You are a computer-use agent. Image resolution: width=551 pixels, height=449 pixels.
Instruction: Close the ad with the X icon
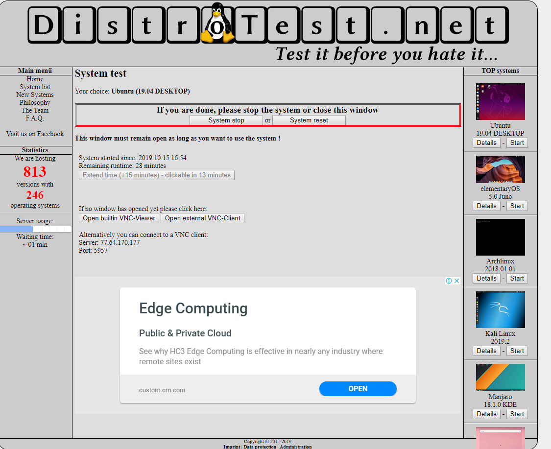click(456, 281)
